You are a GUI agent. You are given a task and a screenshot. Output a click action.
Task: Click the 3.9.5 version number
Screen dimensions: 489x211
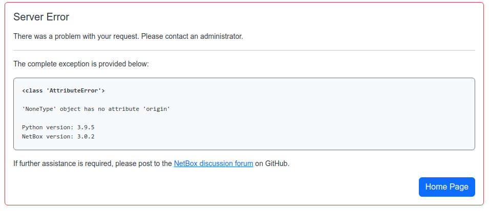[86, 127]
